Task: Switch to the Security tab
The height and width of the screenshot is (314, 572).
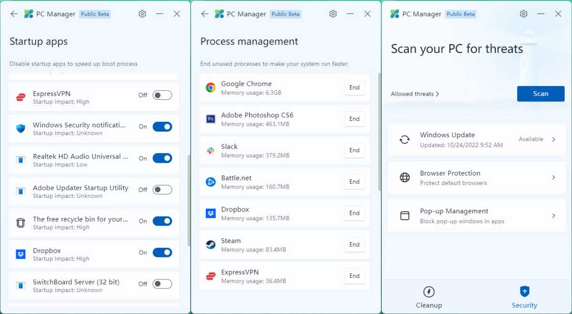Action: (524, 297)
